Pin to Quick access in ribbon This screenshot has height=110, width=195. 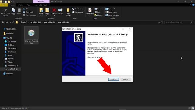(5, 12)
